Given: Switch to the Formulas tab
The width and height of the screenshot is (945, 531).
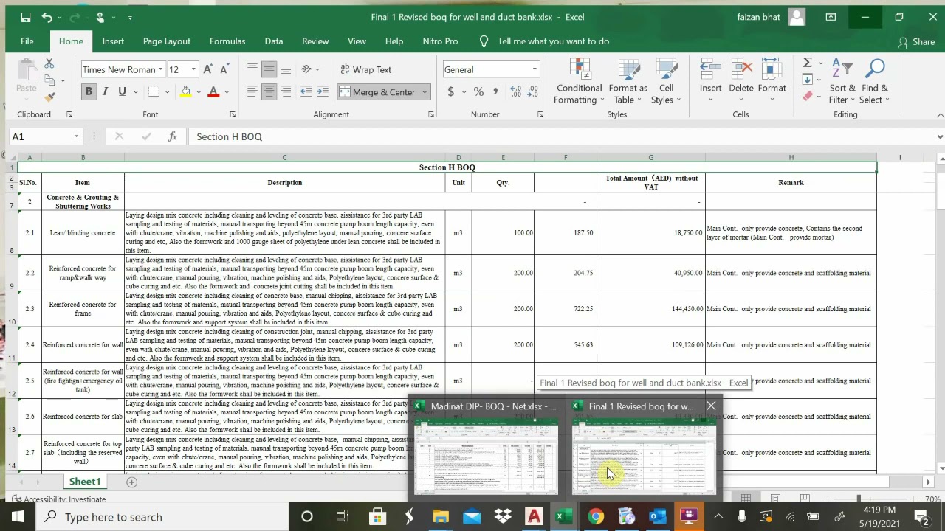Looking at the screenshot, I should pyautogui.click(x=227, y=41).
